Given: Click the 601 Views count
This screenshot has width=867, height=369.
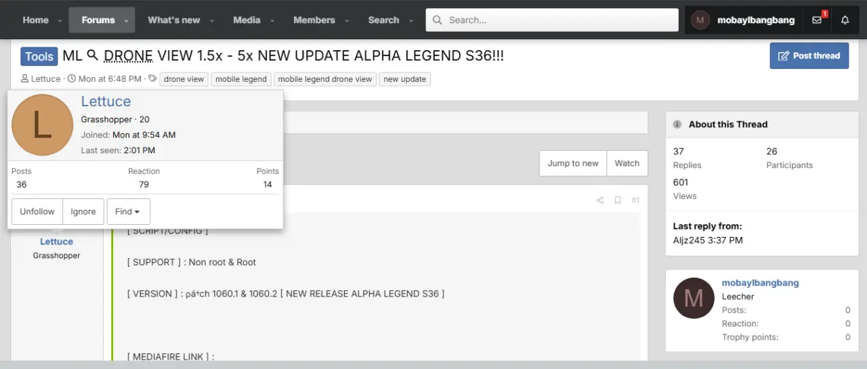Looking at the screenshot, I should point(681,182).
